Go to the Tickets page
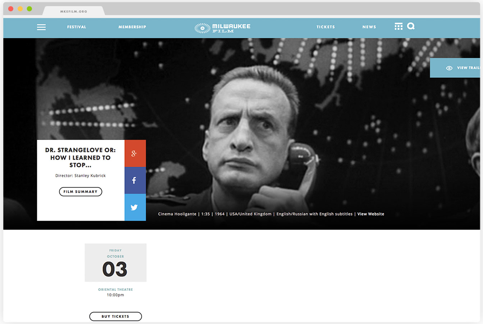 [326, 27]
